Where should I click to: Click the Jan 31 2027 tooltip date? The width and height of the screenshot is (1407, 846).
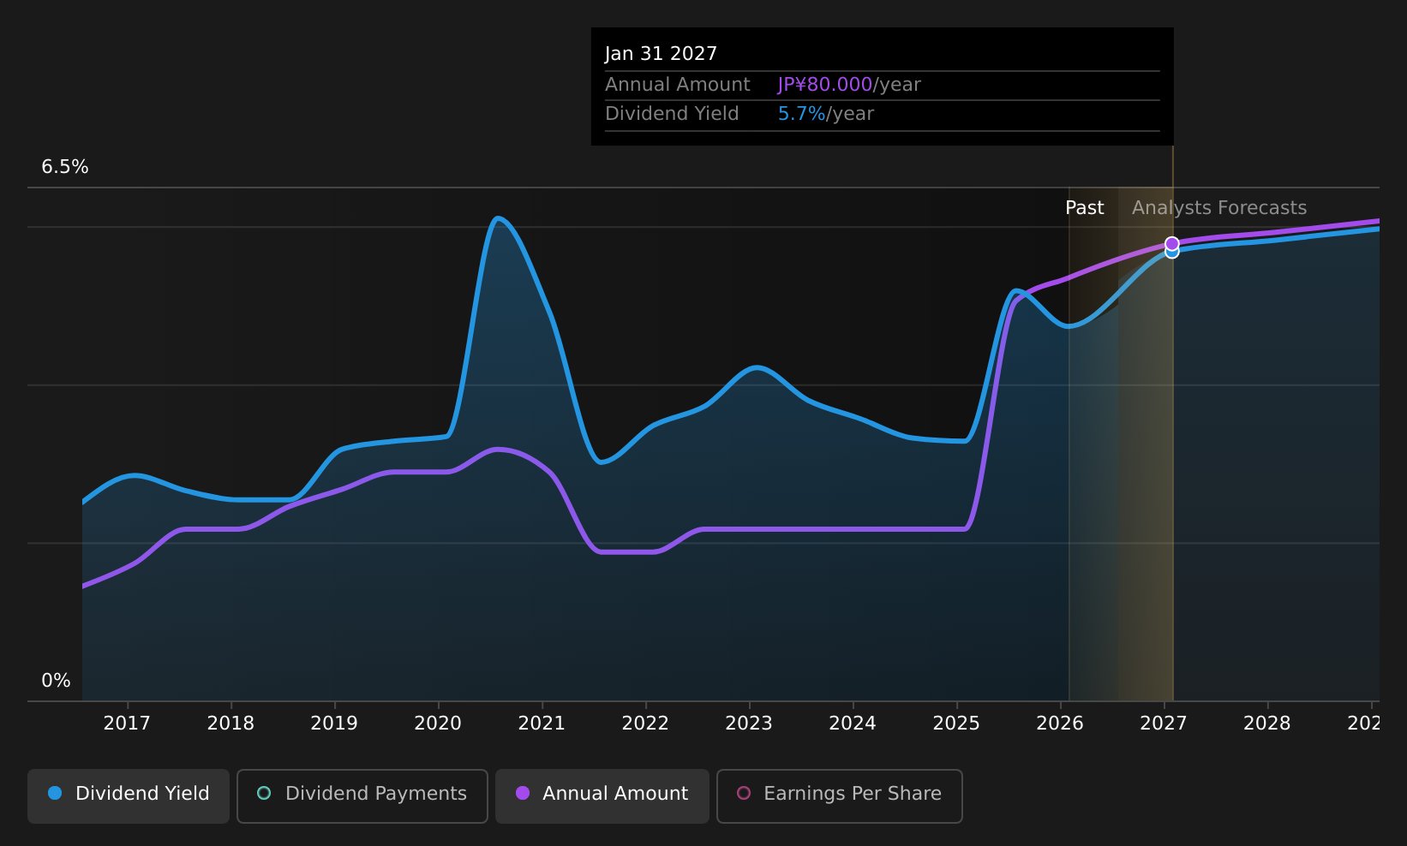[x=661, y=54]
